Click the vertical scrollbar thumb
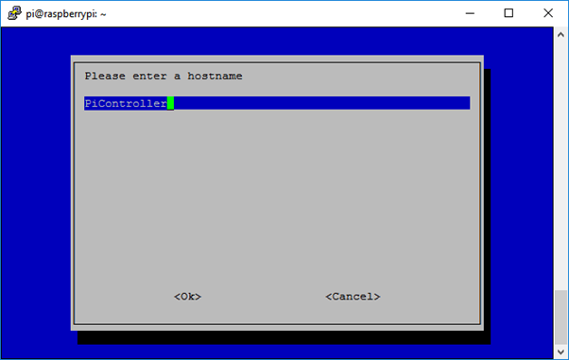This screenshot has height=360, width=569. (560, 317)
